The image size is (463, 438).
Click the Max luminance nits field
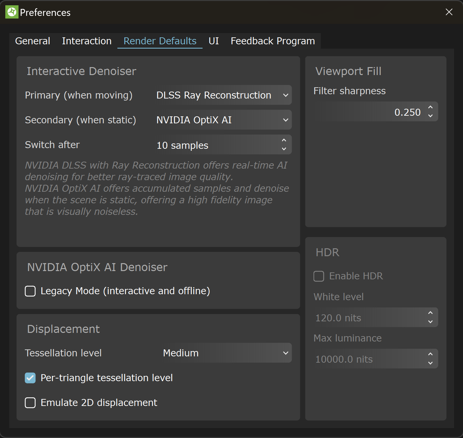[x=376, y=359]
